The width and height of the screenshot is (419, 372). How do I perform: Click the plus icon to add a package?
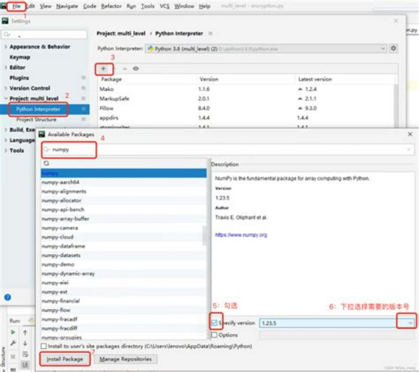103,69
